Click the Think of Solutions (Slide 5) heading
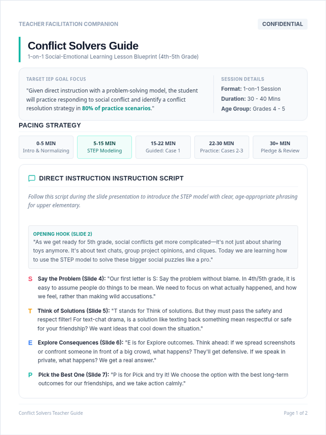The image size is (326, 435). [x=74, y=311]
